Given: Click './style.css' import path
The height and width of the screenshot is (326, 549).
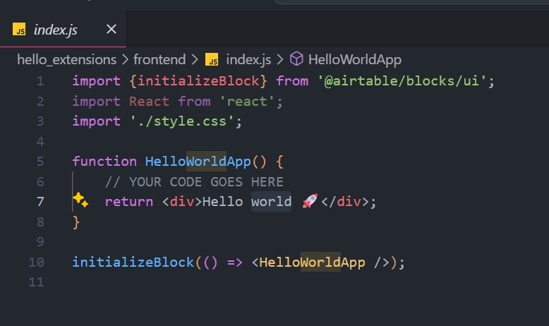Looking at the screenshot, I should click(182, 121).
